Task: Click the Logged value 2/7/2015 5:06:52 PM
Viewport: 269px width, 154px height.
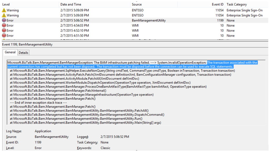Action: coord(115,137)
